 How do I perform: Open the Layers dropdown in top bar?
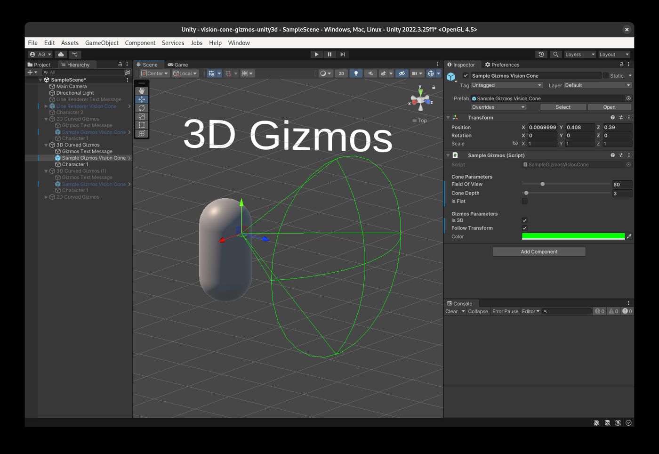[580, 54]
